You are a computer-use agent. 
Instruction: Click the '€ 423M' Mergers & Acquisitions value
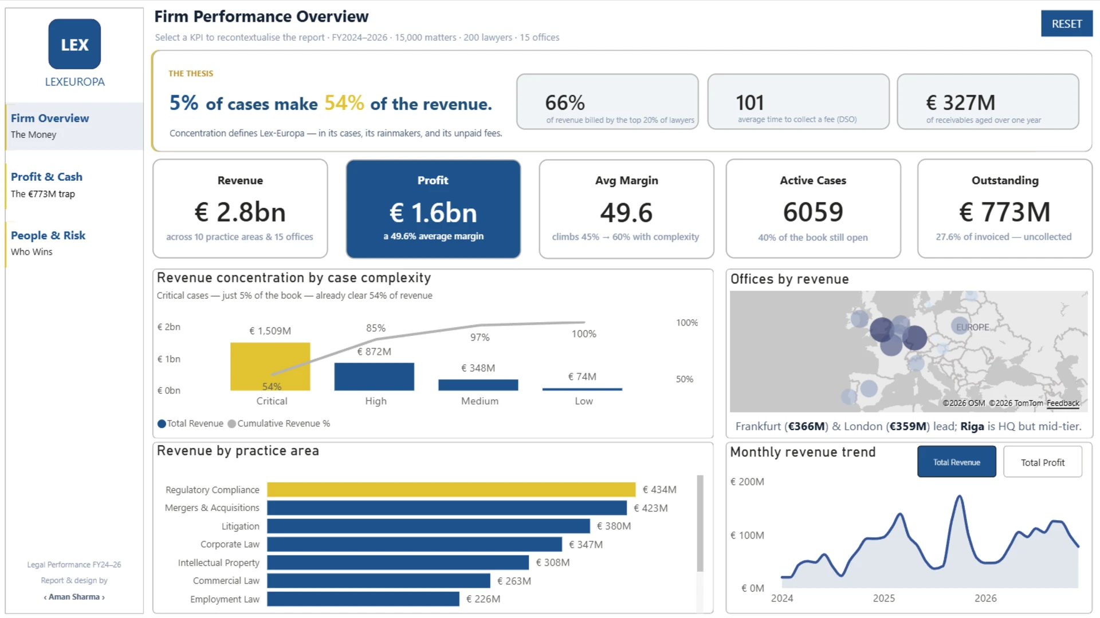(x=651, y=508)
